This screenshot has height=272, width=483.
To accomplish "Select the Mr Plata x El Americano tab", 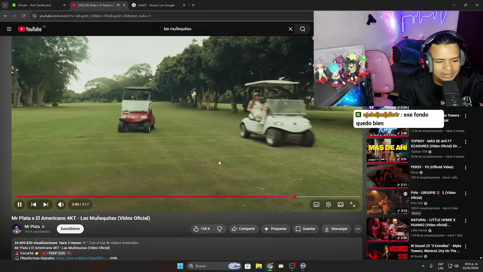I will 98,5.
